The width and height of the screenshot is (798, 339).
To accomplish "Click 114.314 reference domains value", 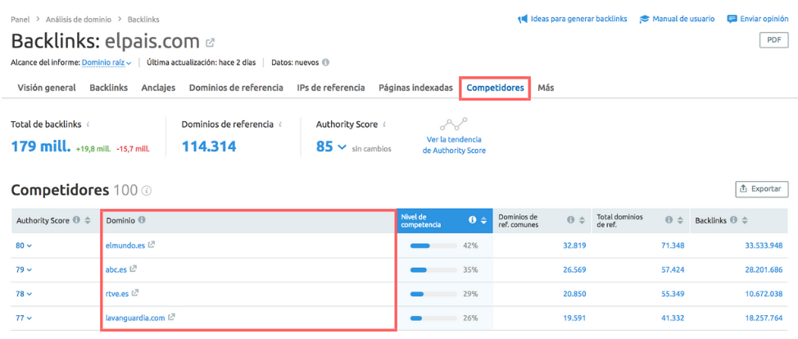I will (209, 147).
